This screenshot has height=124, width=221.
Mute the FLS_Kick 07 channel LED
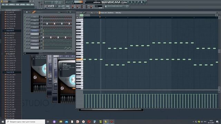[25, 38]
